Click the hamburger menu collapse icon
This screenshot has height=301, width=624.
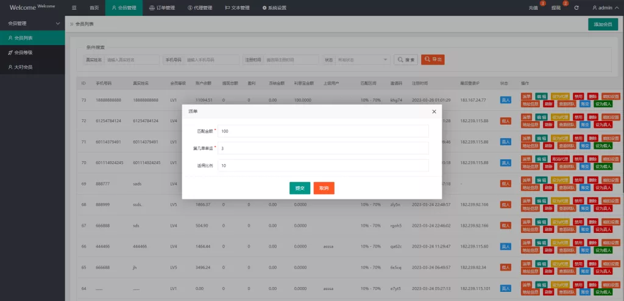click(x=74, y=8)
